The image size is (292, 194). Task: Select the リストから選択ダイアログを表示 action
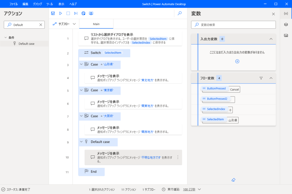pos(130,39)
